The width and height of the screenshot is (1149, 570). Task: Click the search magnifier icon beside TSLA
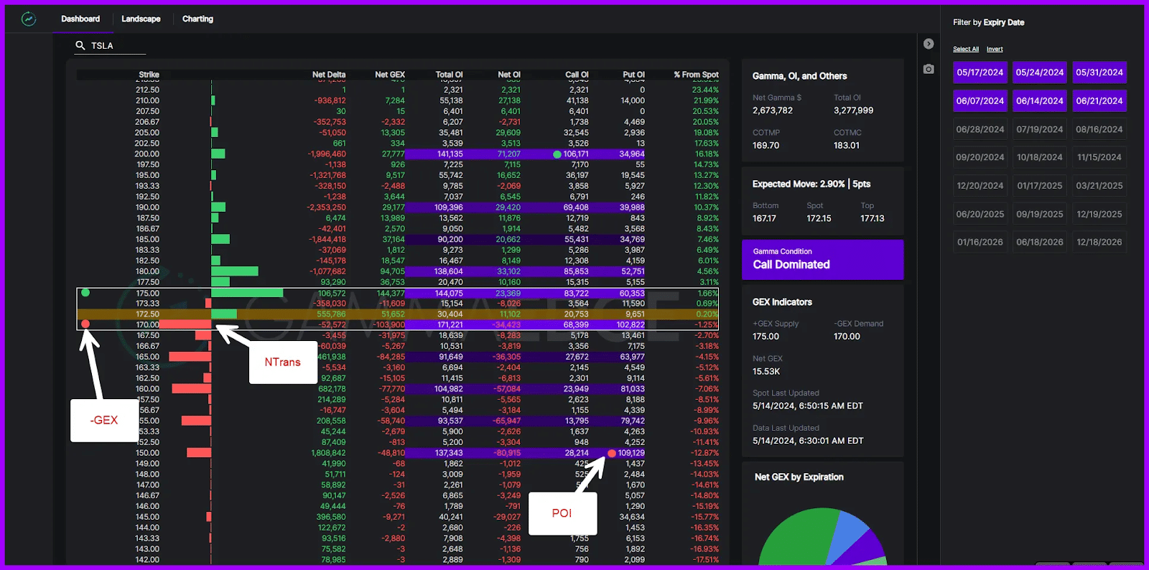coord(80,45)
